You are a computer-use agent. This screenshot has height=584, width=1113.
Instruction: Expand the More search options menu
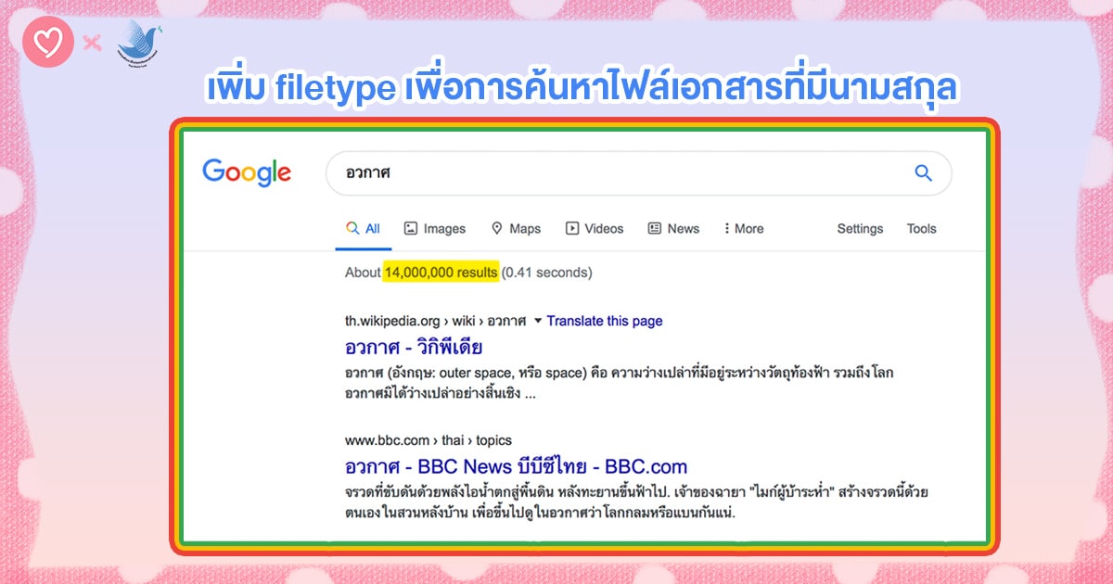[743, 229]
